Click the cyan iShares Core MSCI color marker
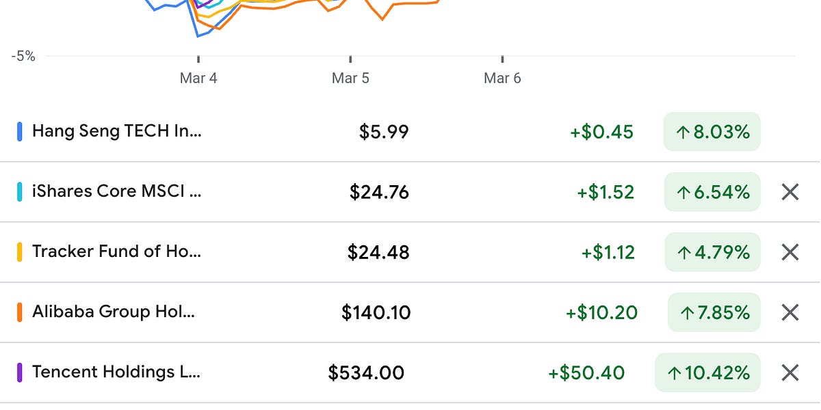This screenshot has height=410, width=821. tap(20, 191)
